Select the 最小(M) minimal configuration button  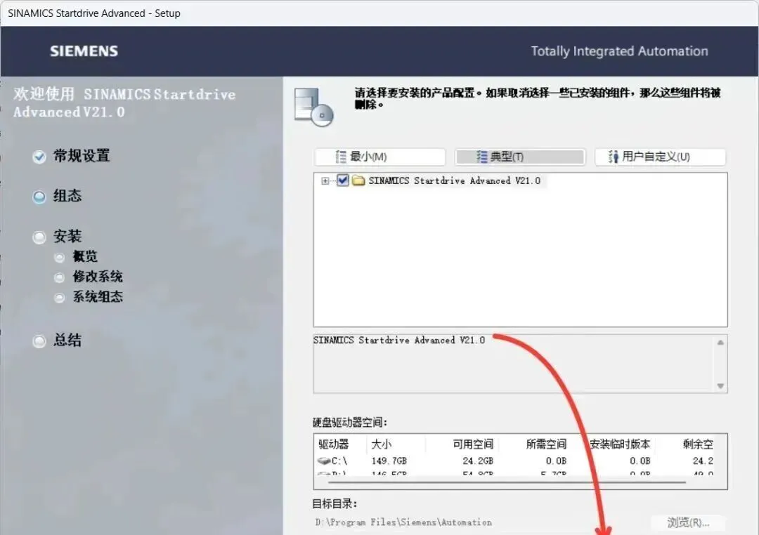[380, 157]
